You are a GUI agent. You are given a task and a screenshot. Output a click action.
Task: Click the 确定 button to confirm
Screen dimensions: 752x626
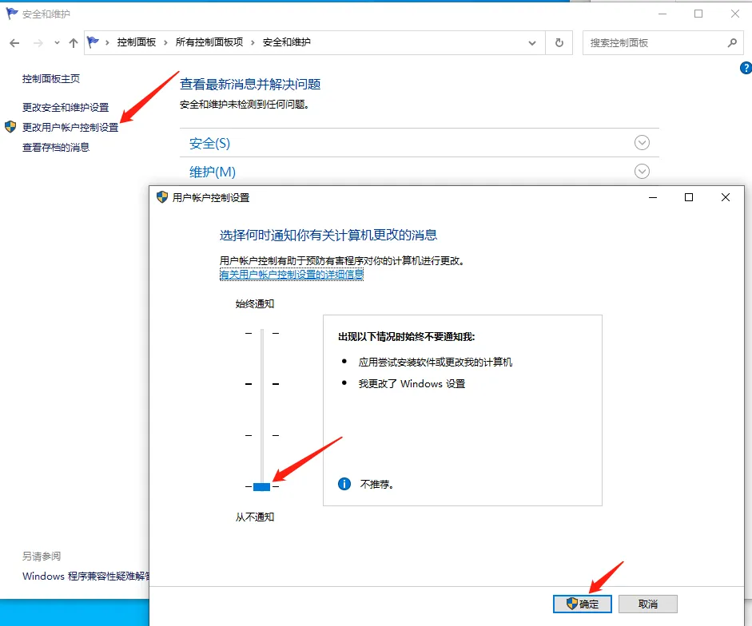click(x=583, y=604)
